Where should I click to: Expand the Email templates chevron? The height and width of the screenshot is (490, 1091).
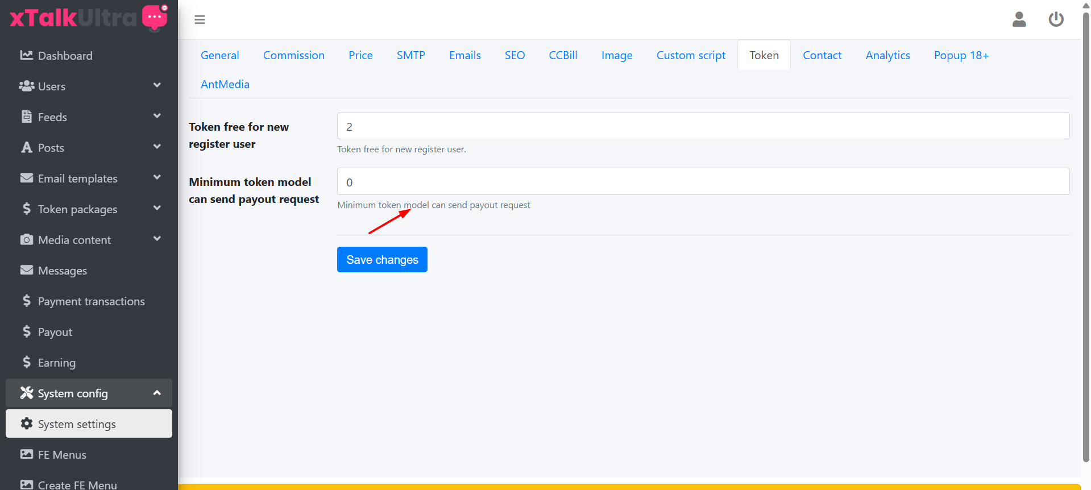[157, 177]
